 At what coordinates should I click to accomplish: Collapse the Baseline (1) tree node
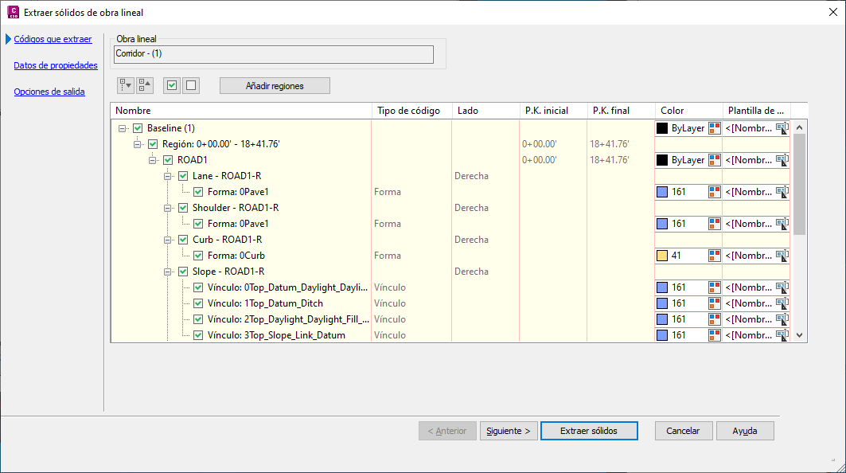pyautogui.click(x=123, y=128)
